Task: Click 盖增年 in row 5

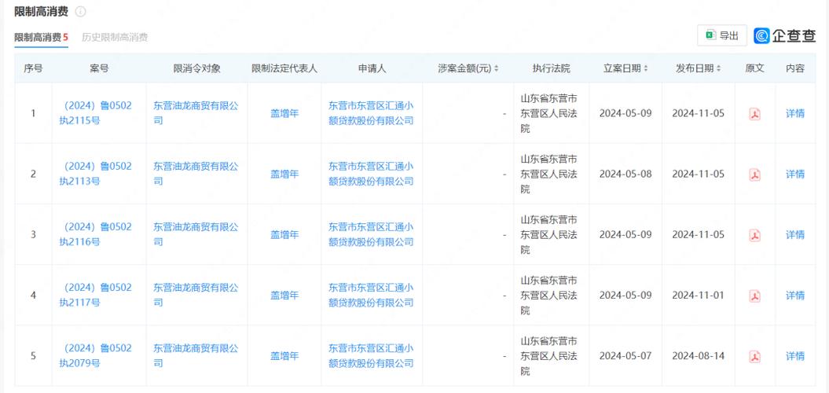Action: 284,357
